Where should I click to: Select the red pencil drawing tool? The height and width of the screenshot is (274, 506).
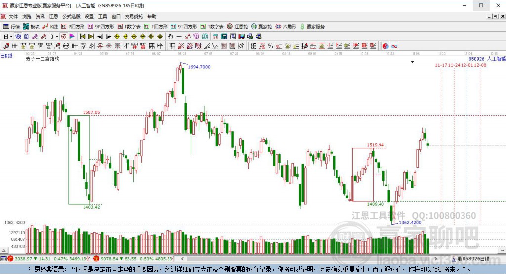6,46
